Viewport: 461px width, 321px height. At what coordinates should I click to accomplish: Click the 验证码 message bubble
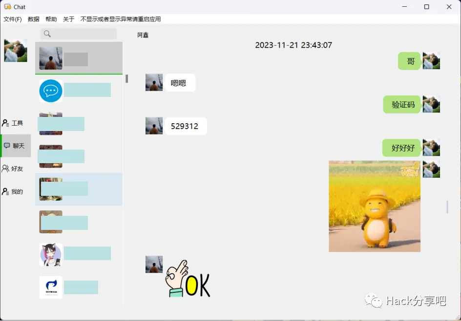[x=402, y=104]
